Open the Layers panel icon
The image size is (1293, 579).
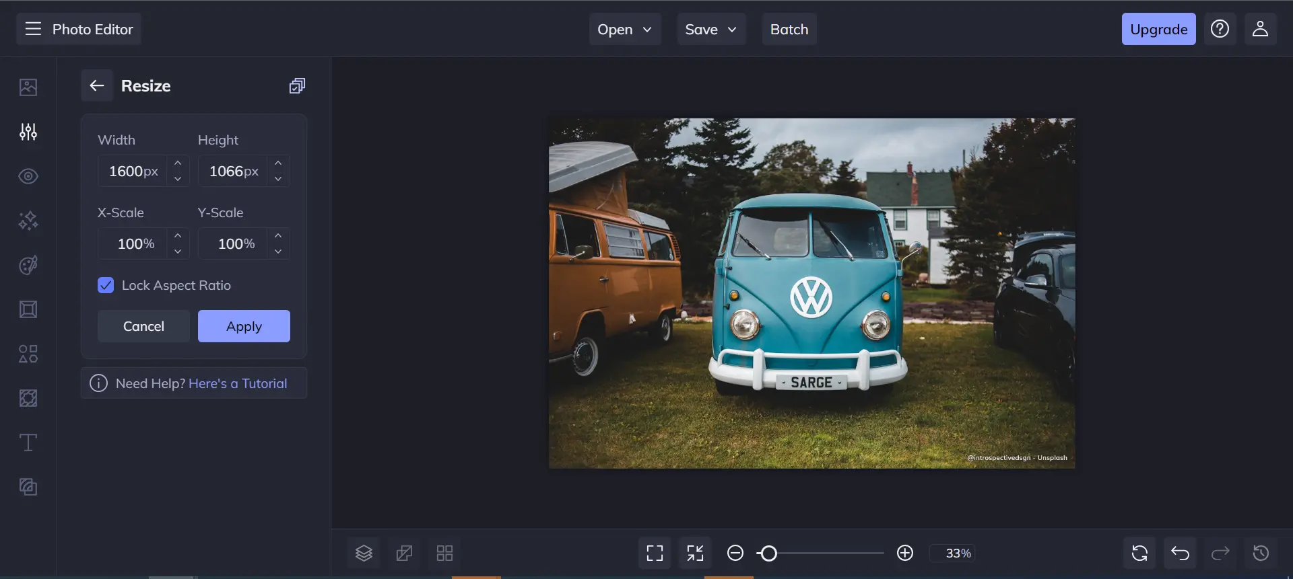(x=364, y=553)
